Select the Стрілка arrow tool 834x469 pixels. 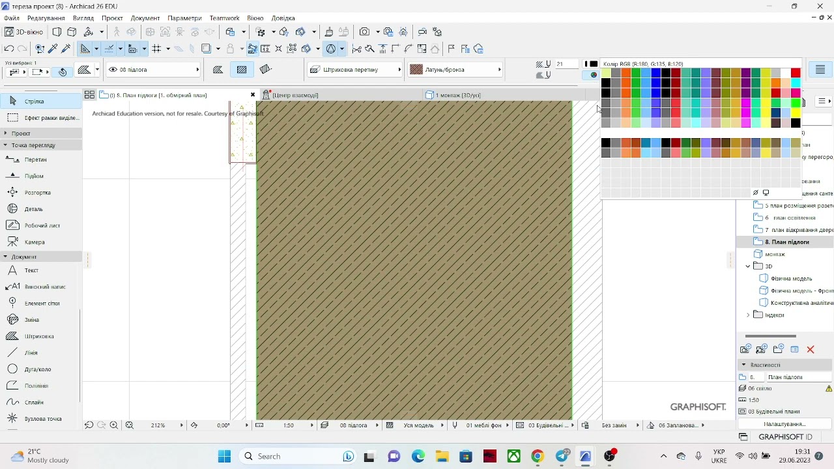[x=41, y=101]
